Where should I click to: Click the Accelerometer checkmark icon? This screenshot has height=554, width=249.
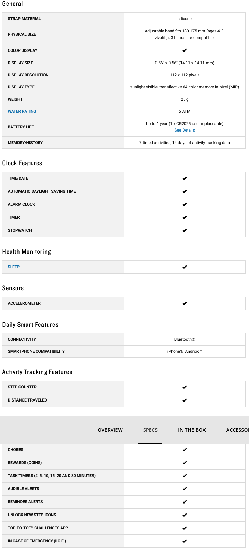(x=185, y=304)
